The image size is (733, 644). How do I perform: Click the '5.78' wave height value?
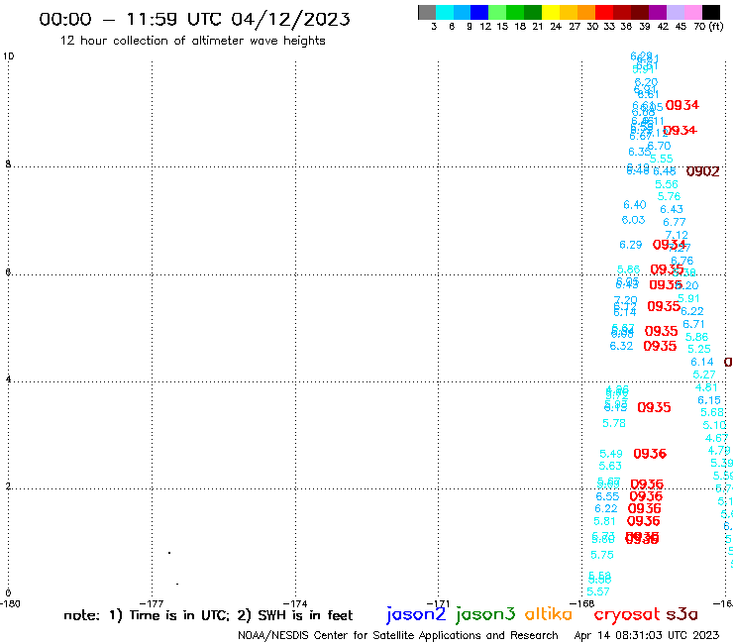click(614, 423)
